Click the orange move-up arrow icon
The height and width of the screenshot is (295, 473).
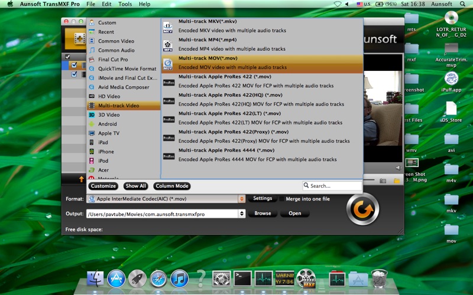tap(82, 179)
